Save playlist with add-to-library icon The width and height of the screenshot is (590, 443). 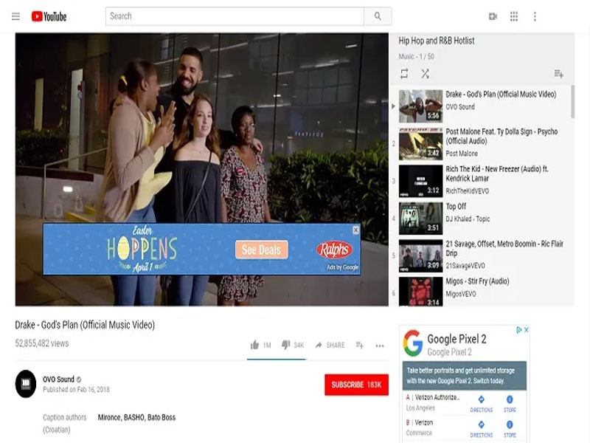tap(558, 74)
